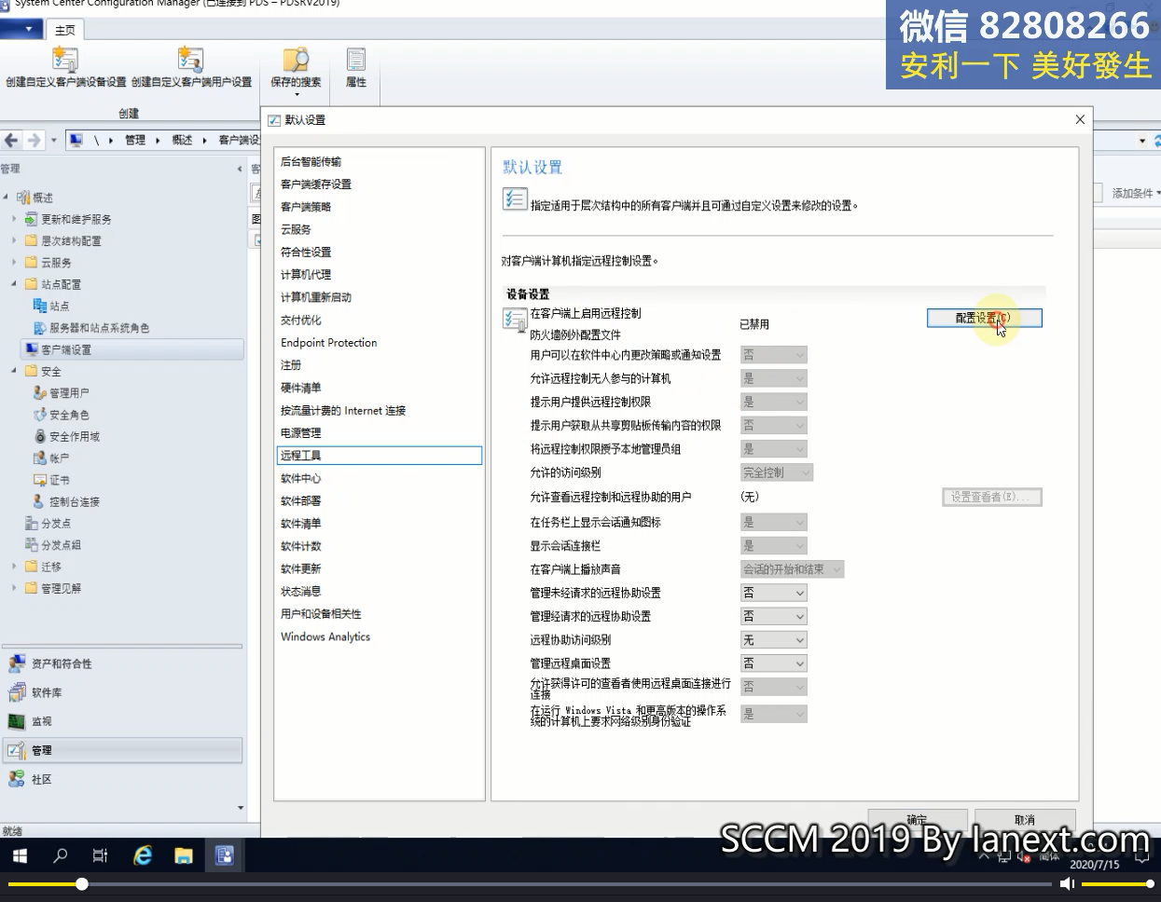1161x902 pixels.
Task: Open the 控制台连接 node
Action: pyautogui.click(x=75, y=501)
